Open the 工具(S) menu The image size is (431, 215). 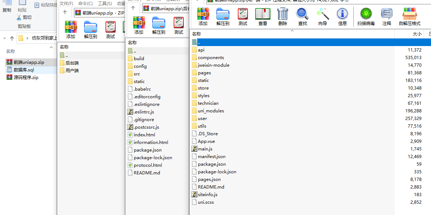coord(105,3)
